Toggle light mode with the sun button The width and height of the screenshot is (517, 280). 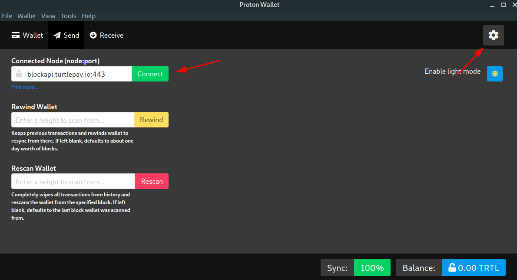pos(494,74)
